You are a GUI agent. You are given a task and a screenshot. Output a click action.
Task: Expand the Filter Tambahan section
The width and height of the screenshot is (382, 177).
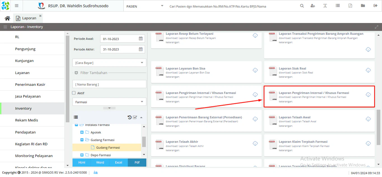pos(76,73)
